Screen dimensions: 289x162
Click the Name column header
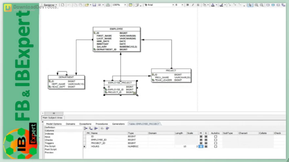tap(109, 133)
